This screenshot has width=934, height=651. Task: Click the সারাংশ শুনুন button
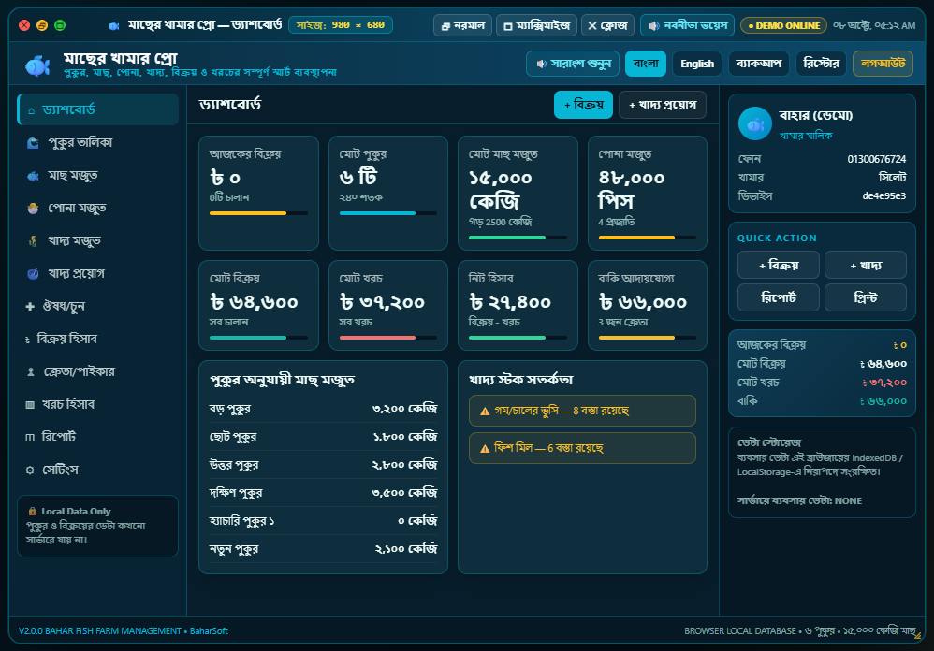click(573, 64)
